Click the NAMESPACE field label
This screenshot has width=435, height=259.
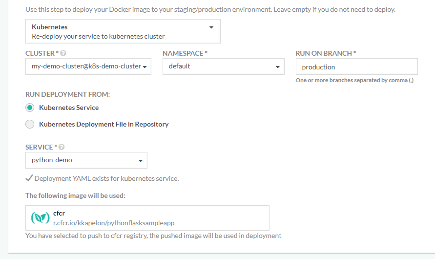[185, 53]
